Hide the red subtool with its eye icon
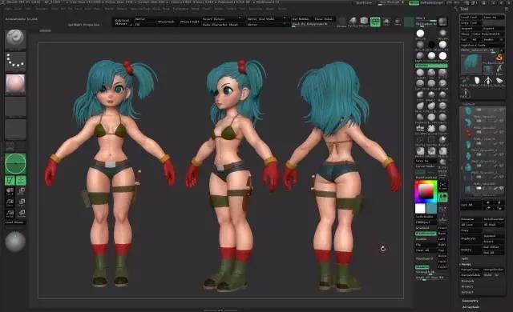The image size is (513, 312). 502,132
